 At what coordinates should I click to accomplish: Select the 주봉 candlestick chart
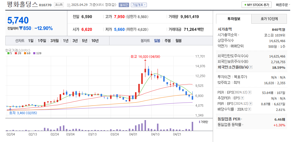(168, 41)
